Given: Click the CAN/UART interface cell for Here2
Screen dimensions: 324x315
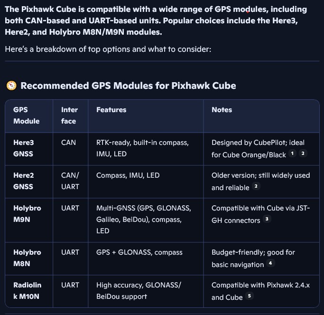Looking at the screenshot, I should click(70, 181).
